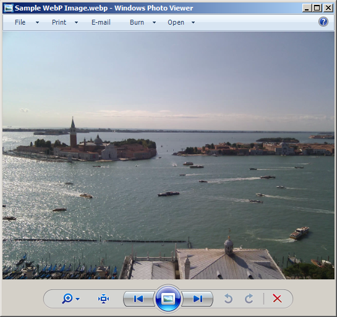Click the E-mail button
The image size is (337, 317).
point(101,22)
